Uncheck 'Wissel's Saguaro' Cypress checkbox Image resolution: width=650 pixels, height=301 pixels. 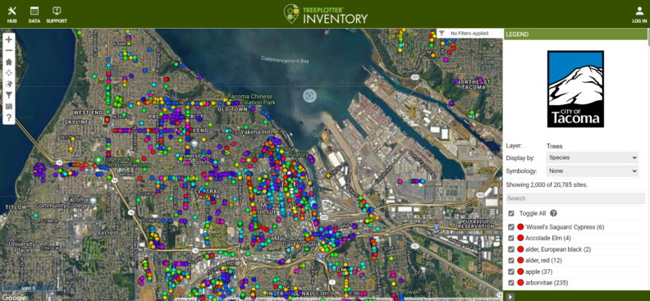[x=511, y=227]
